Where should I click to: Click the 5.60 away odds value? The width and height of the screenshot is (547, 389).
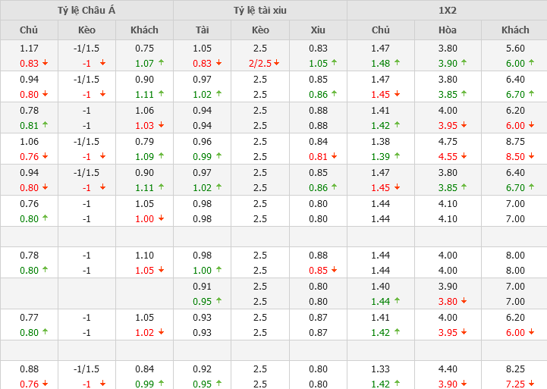515,48
